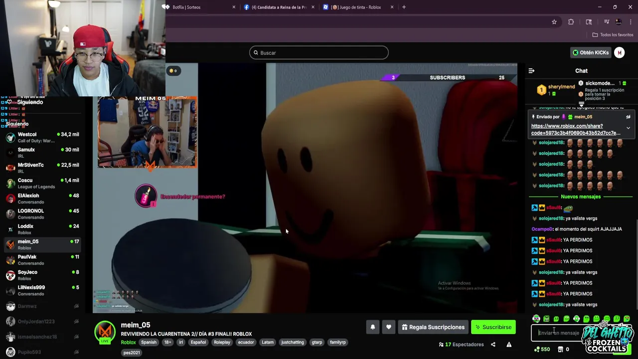
Task: Close the Facebook Candidata a Reina tab
Action: tap(313, 7)
